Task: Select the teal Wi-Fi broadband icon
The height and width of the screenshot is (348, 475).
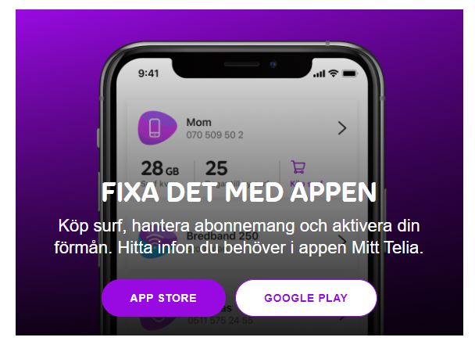Action: click(158, 242)
